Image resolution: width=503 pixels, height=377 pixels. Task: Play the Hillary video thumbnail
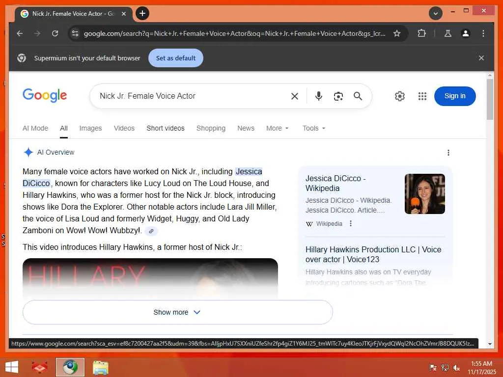click(150, 278)
